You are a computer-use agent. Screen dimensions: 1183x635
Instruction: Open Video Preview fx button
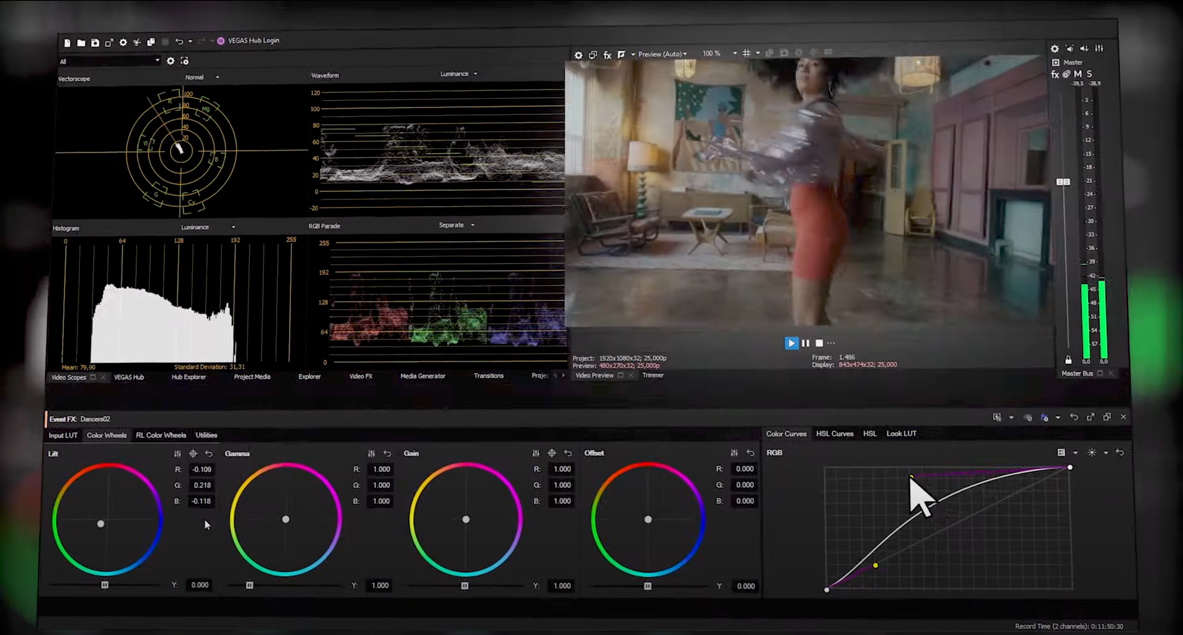click(x=607, y=55)
